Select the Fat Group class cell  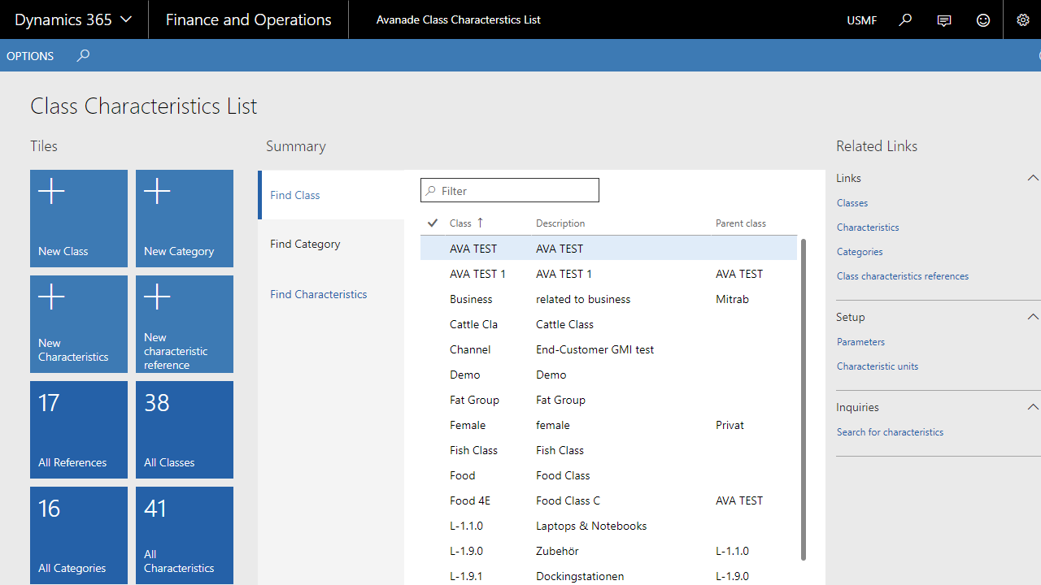[474, 400]
